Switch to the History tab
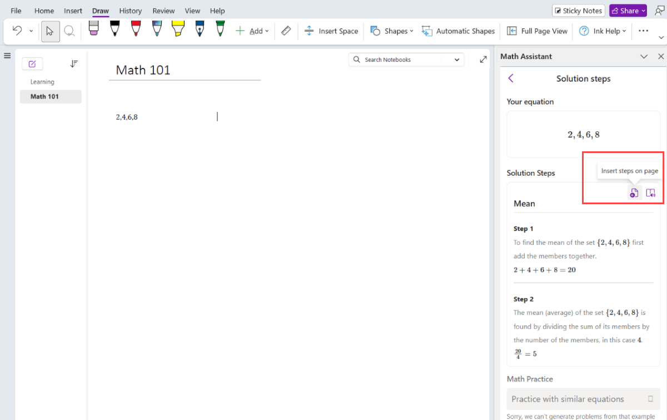This screenshot has width=667, height=420. pos(131,11)
